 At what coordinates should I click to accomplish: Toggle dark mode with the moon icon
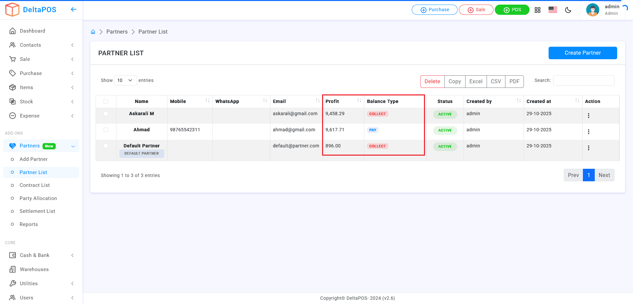click(568, 10)
